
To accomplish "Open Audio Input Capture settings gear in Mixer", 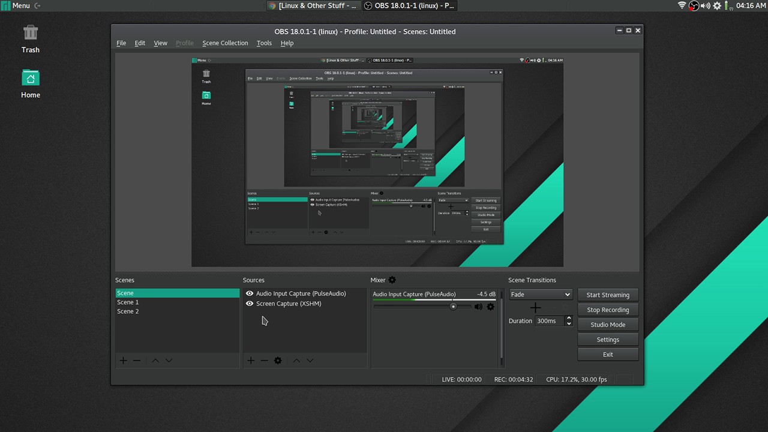I will pos(490,307).
